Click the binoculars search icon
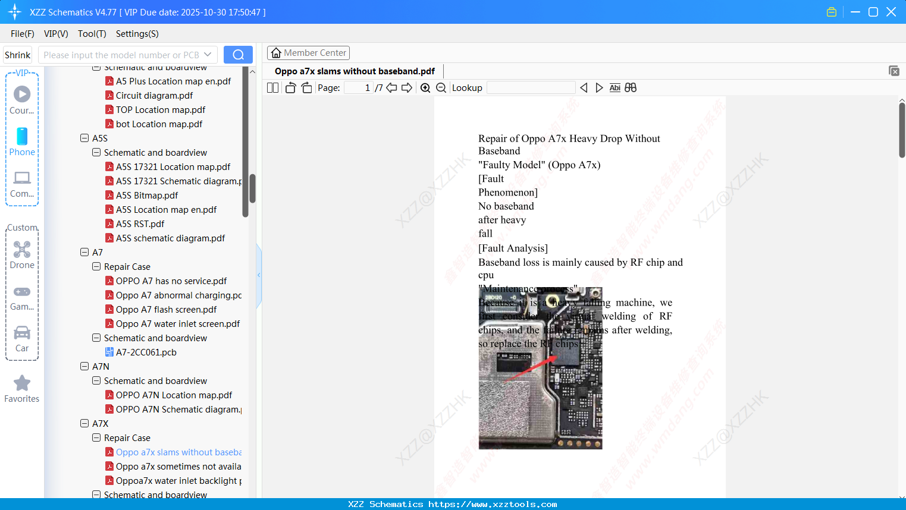Viewport: 906px width, 510px height. point(631,88)
